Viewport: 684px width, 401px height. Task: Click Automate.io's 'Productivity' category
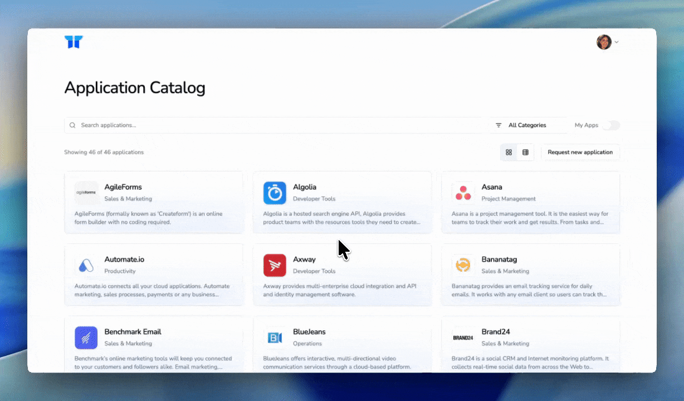point(120,271)
